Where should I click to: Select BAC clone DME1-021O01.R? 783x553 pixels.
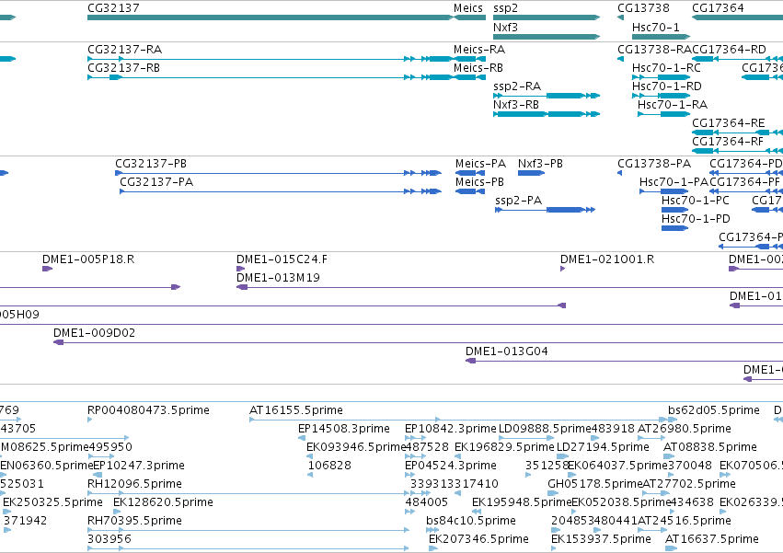563,269
